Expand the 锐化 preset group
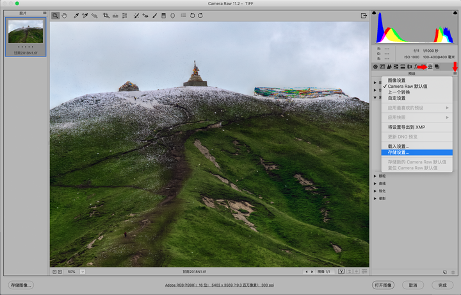Viewport: 461px width, 295px height. pyautogui.click(x=375, y=191)
